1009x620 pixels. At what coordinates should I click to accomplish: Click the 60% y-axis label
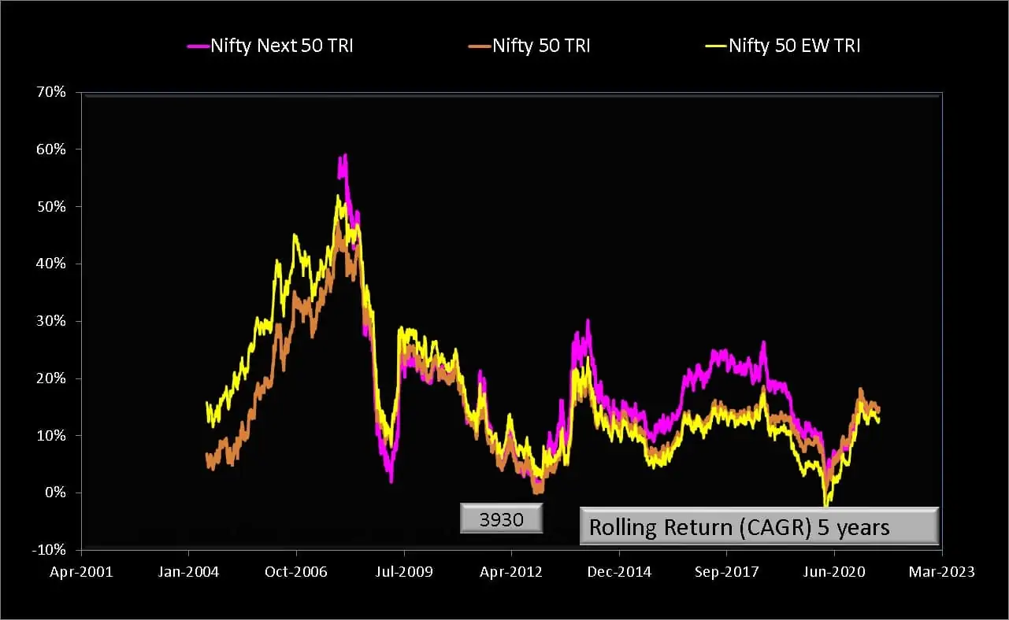click(x=50, y=149)
